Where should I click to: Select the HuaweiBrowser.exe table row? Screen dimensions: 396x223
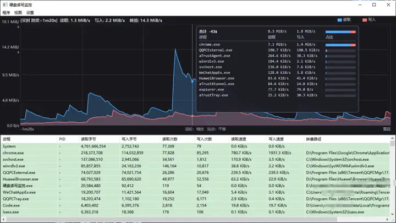pyautogui.click(x=195, y=179)
